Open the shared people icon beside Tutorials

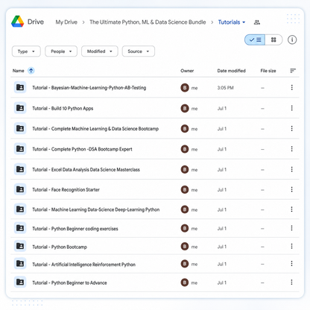coord(257,22)
